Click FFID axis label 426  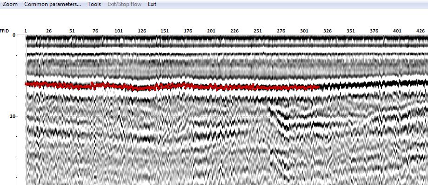pos(421,31)
